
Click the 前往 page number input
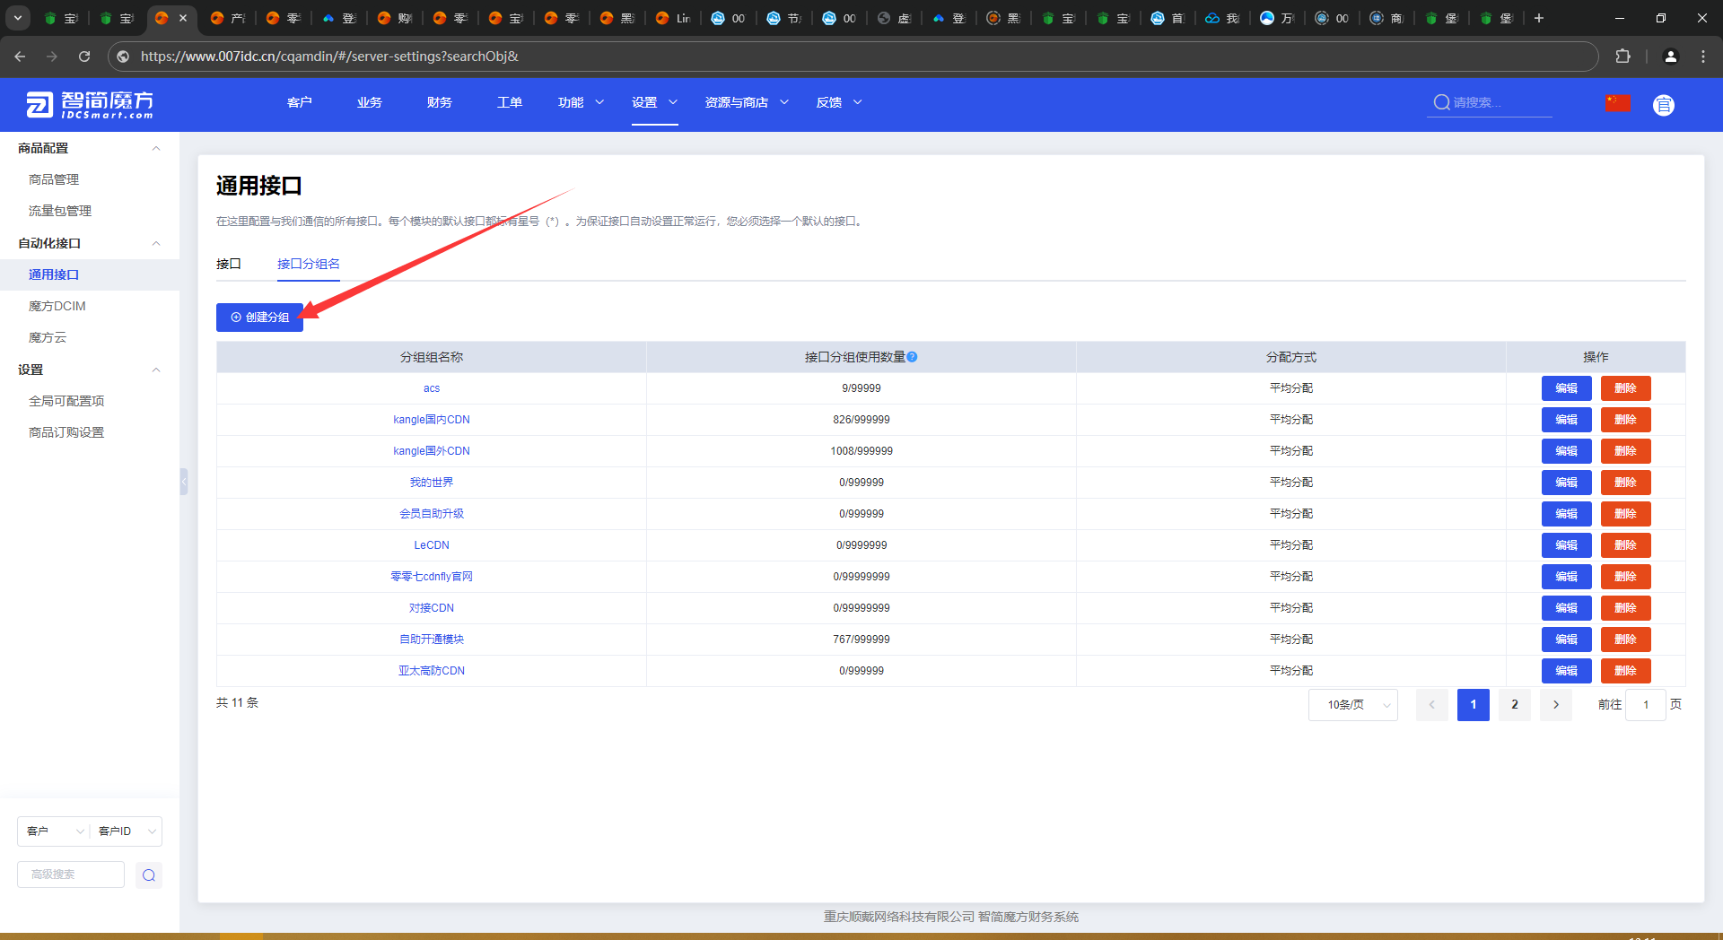[x=1646, y=705]
